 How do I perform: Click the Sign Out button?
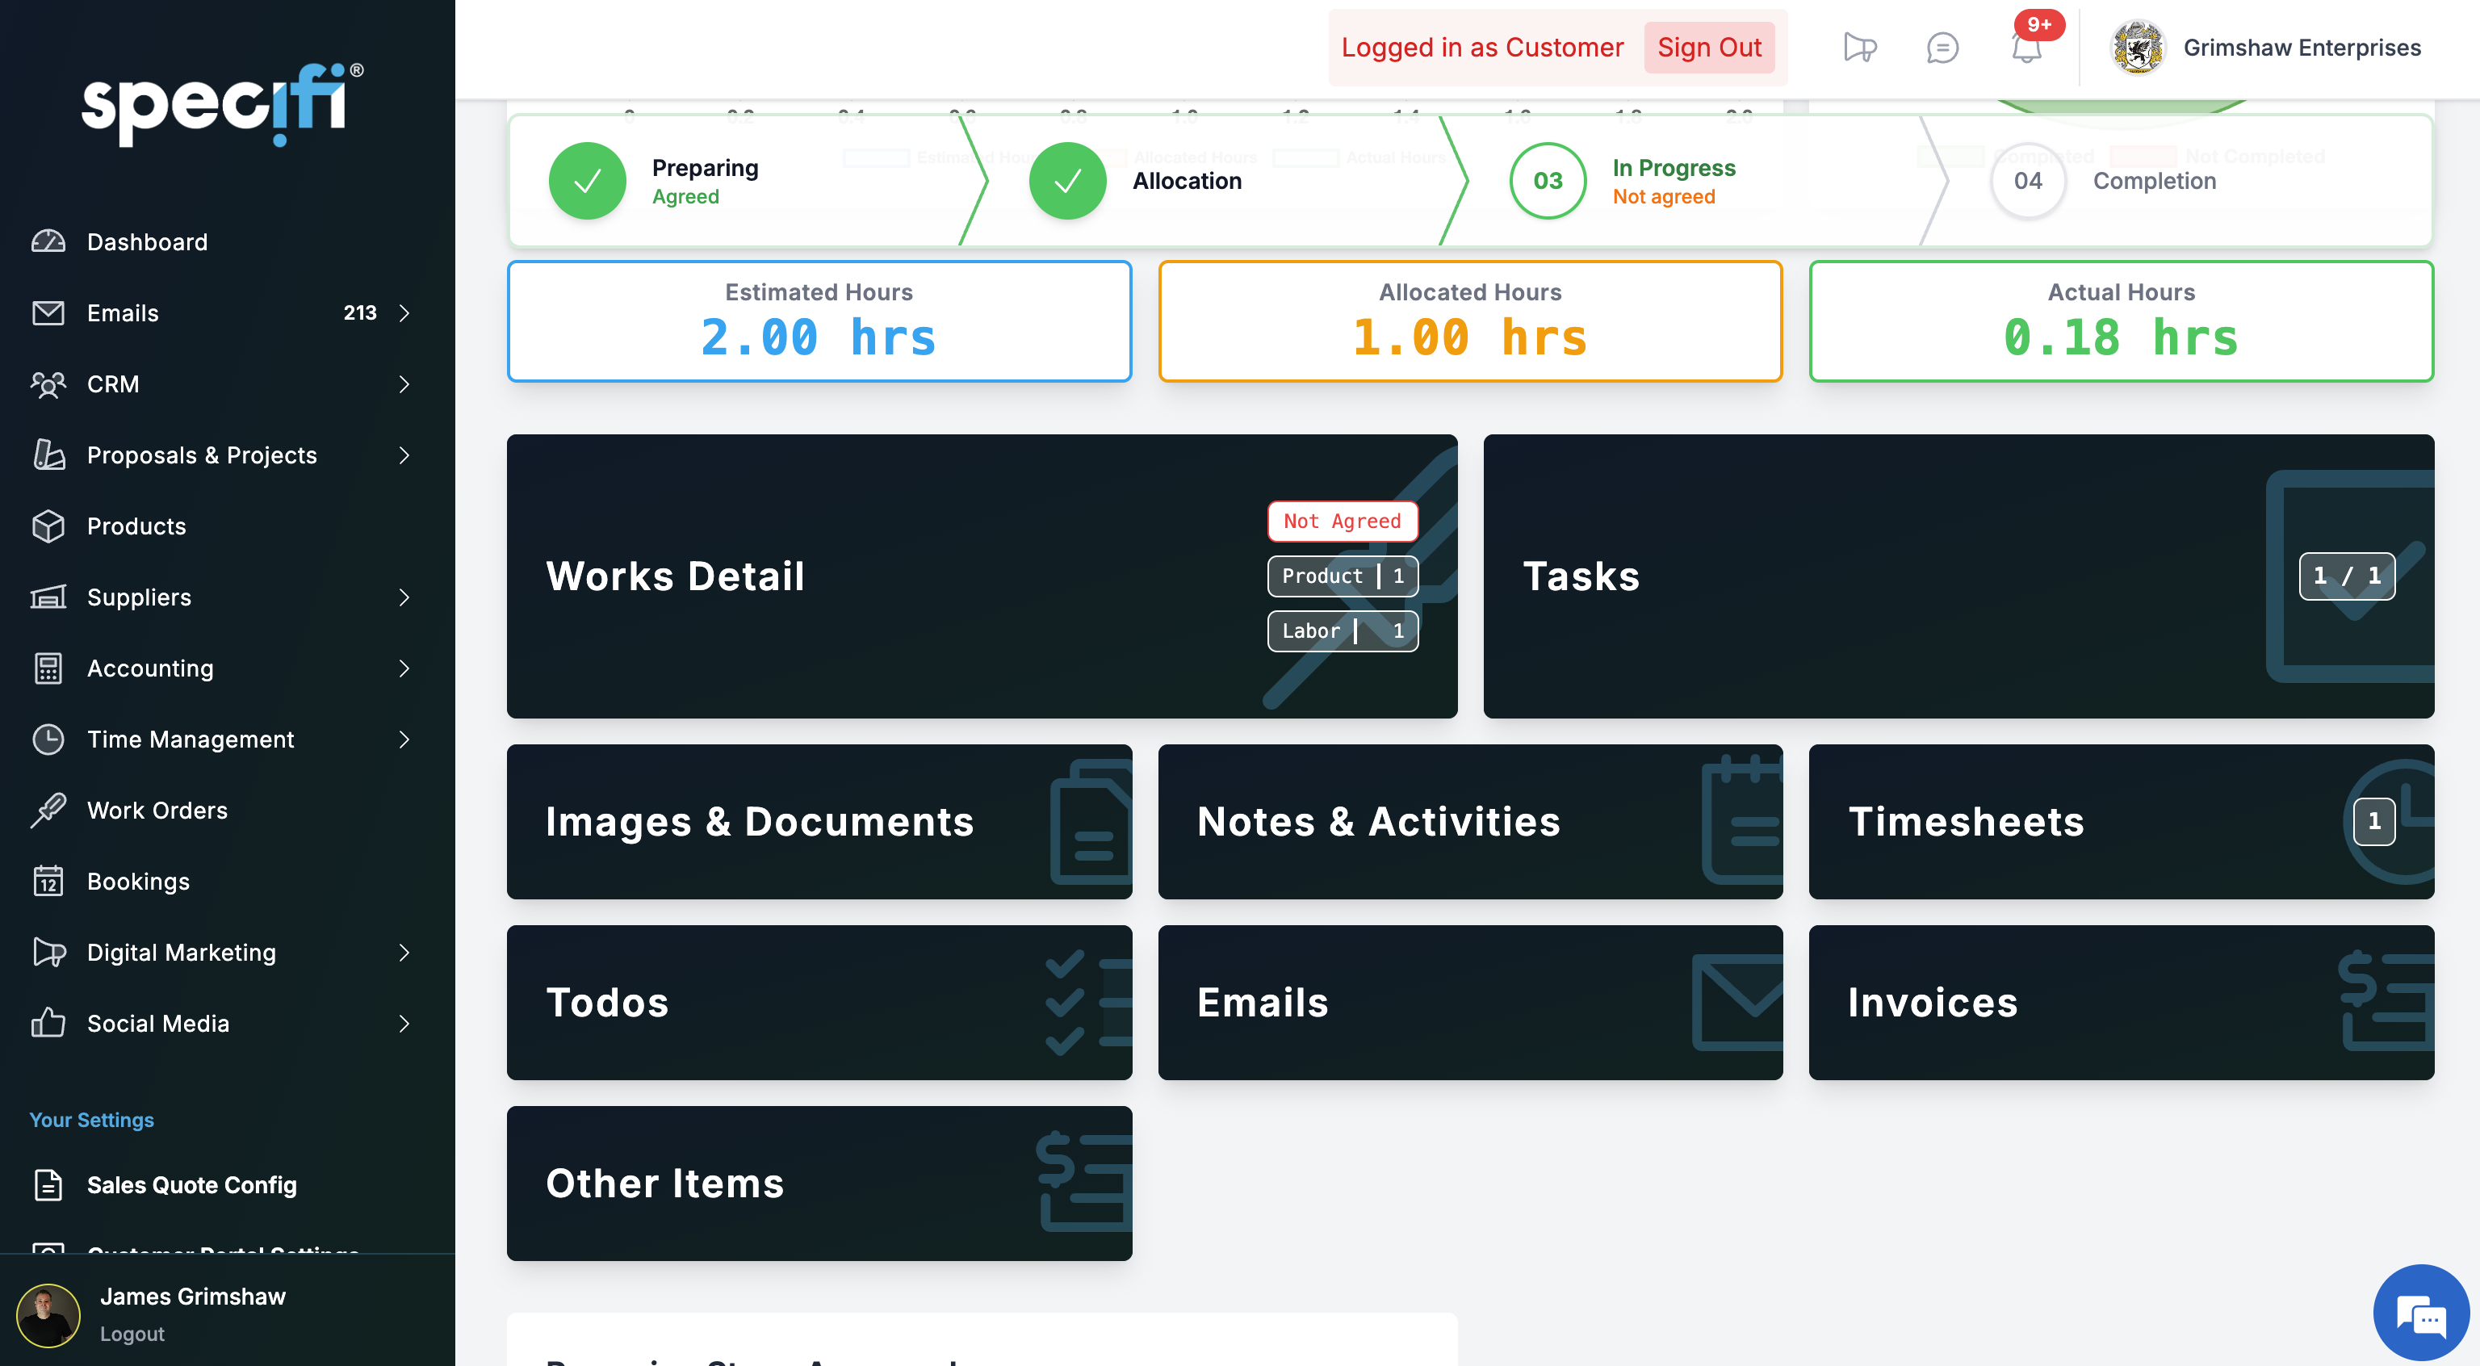coord(1709,47)
